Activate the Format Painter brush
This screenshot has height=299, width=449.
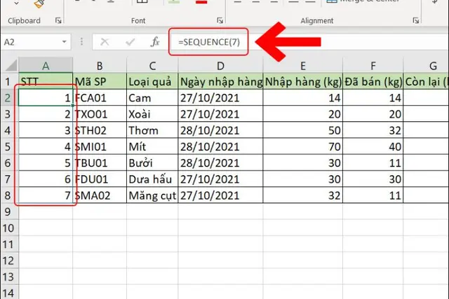39,4
